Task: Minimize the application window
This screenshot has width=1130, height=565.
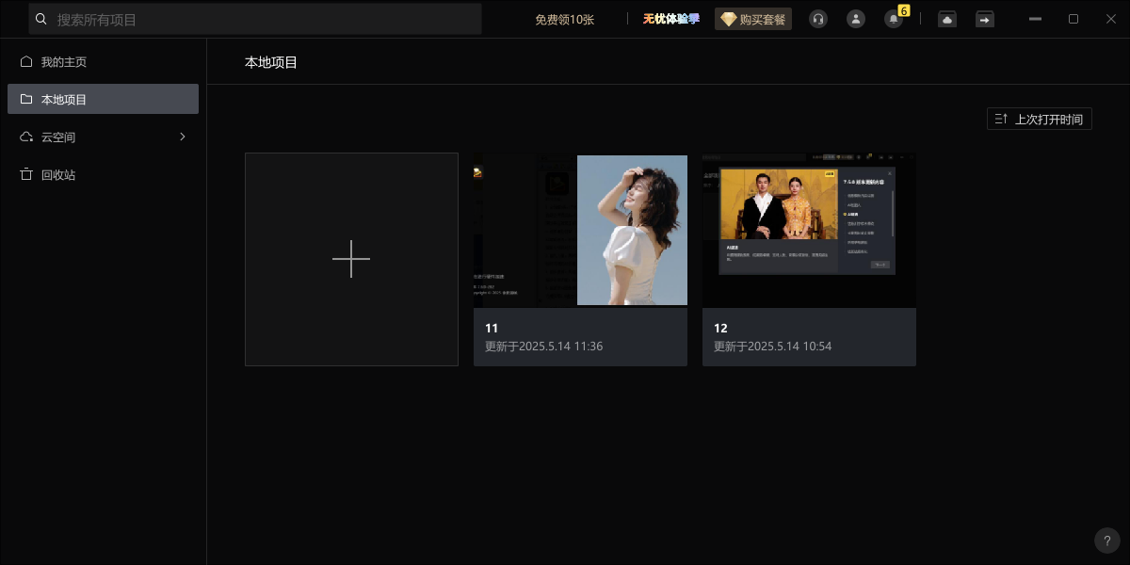Action: coord(1035,19)
